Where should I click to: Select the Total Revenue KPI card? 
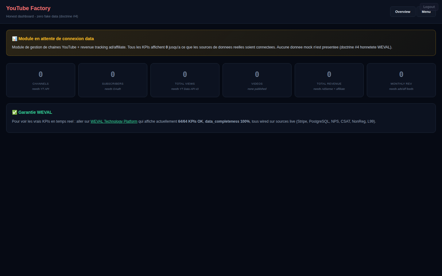pos(329,80)
